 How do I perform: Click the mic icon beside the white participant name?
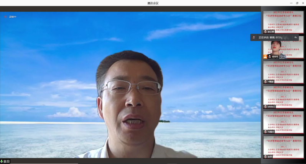[265, 107]
